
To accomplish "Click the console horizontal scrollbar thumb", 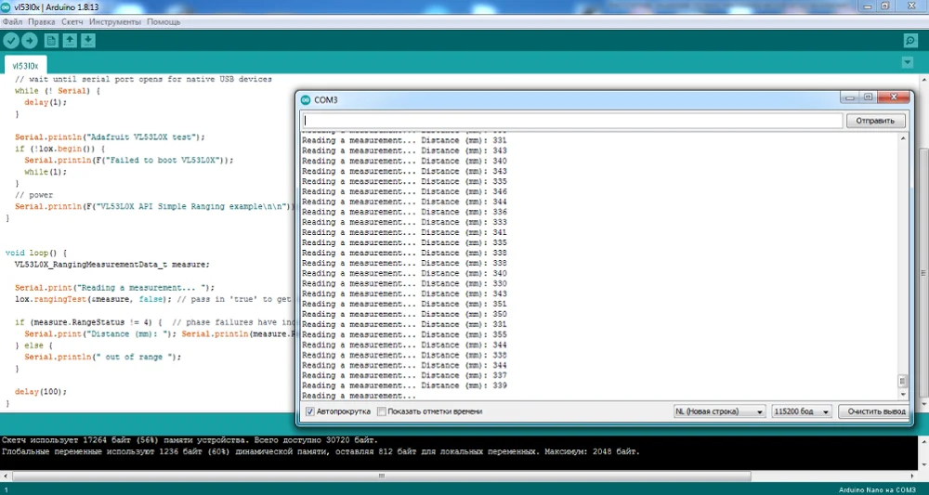I will pos(381,475).
